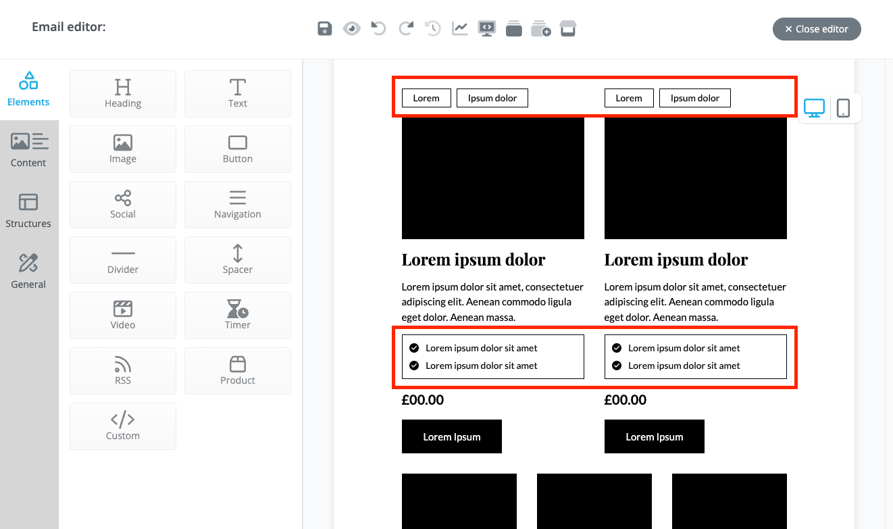This screenshot has width=893, height=529.
Task: Switch to the Structures tab
Action: point(28,211)
